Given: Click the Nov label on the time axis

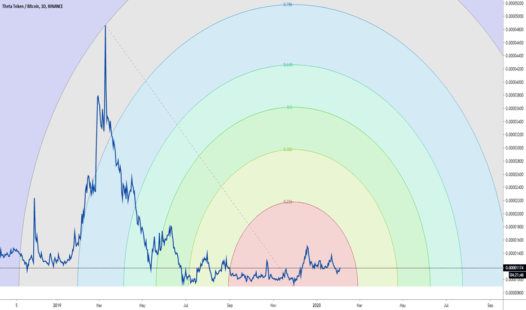Looking at the screenshot, I should [x=273, y=305].
